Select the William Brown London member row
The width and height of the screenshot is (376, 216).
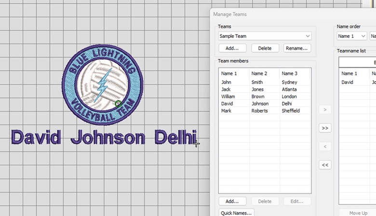(x=264, y=96)
